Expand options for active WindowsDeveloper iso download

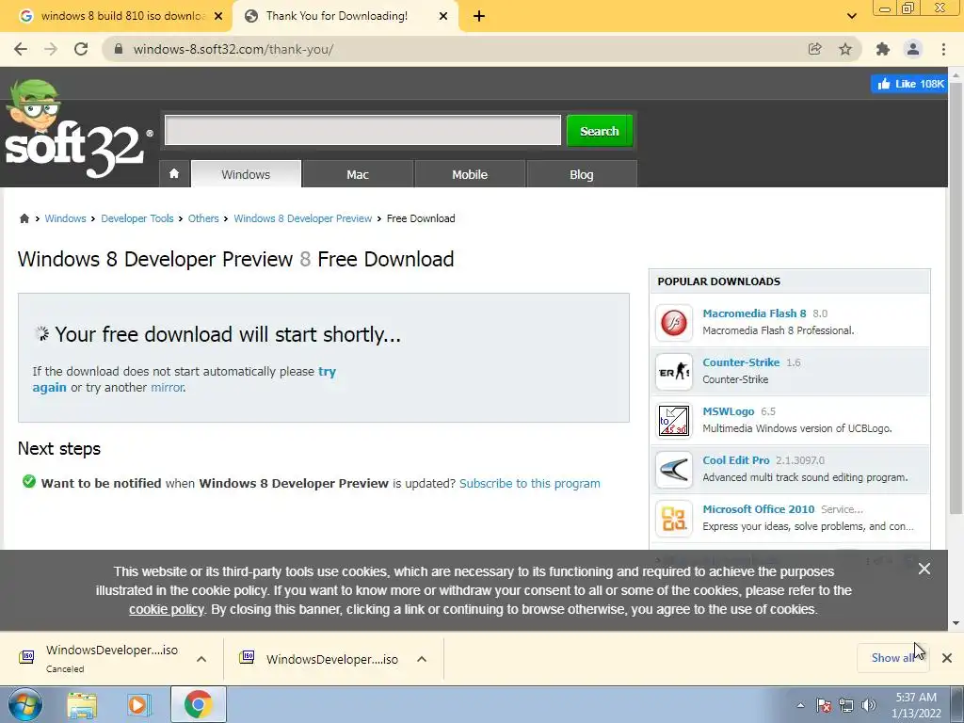point(422,659)
